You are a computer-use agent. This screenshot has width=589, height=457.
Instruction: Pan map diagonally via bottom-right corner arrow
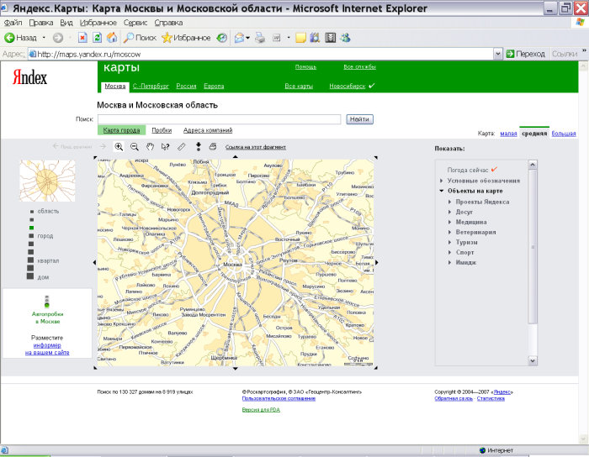(375, 368)
